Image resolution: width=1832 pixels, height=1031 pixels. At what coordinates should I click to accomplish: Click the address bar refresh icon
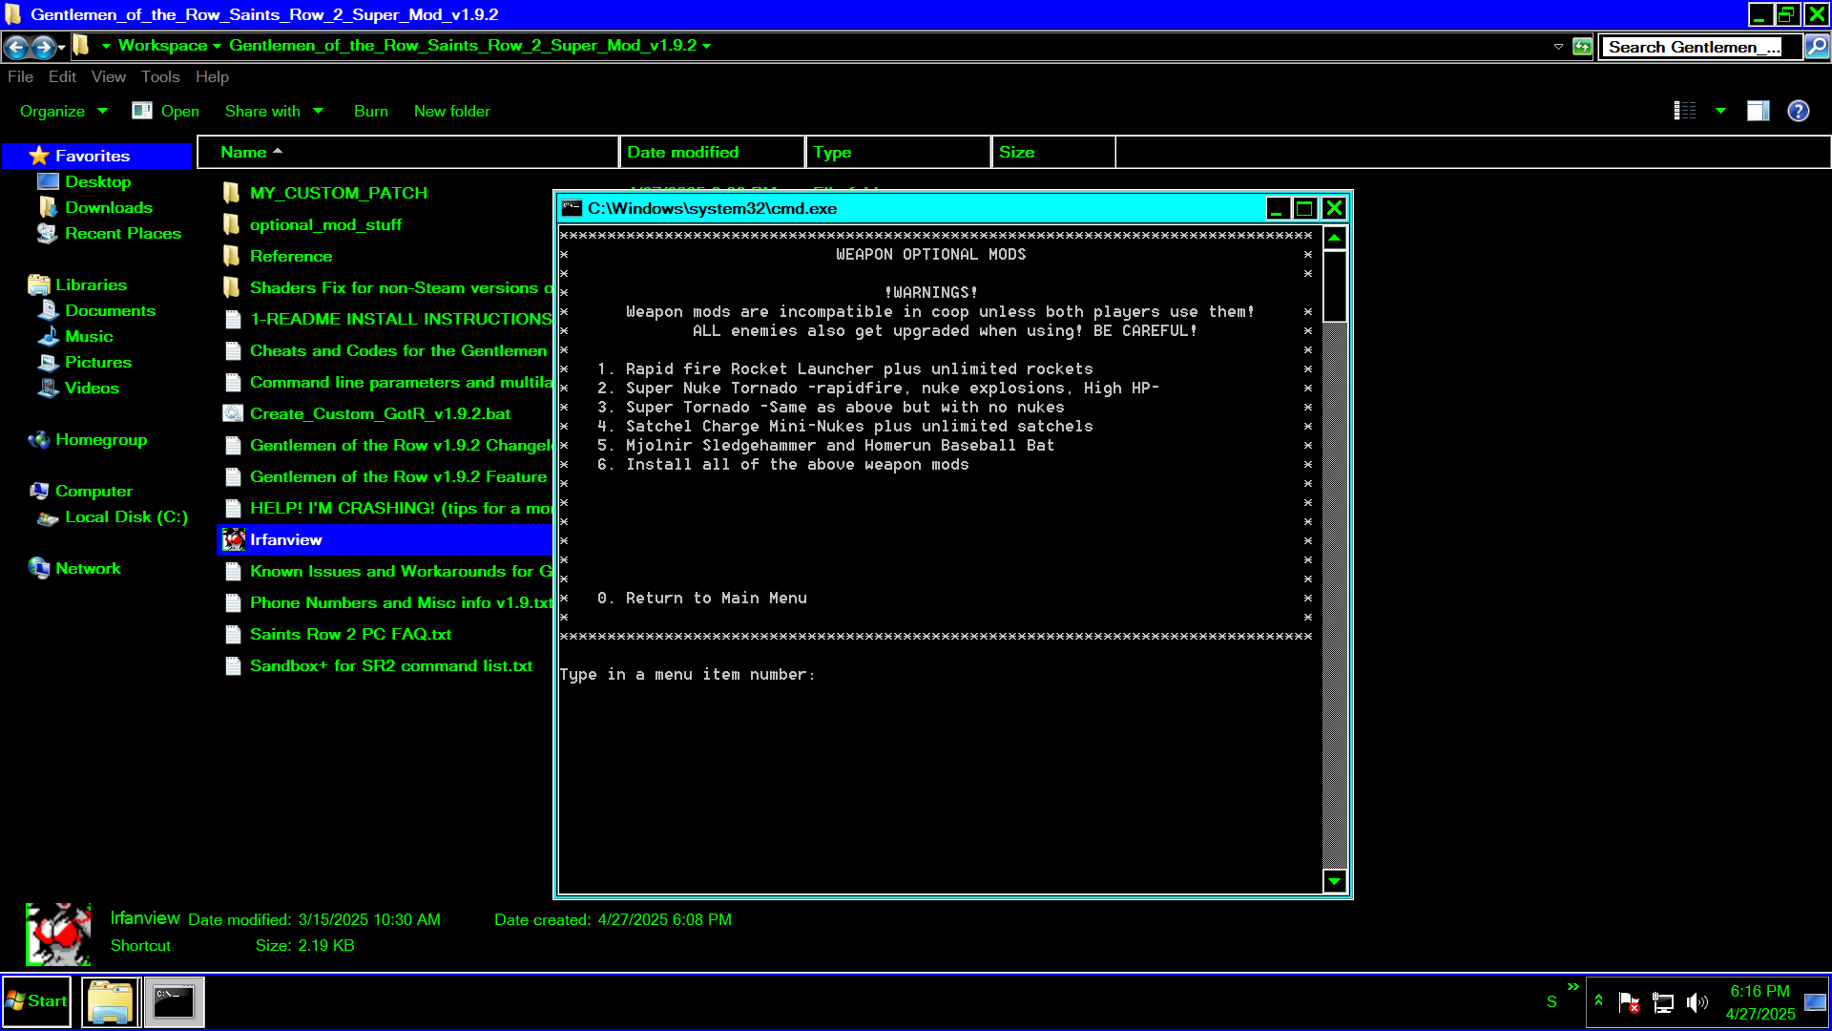pos(1582,46)
